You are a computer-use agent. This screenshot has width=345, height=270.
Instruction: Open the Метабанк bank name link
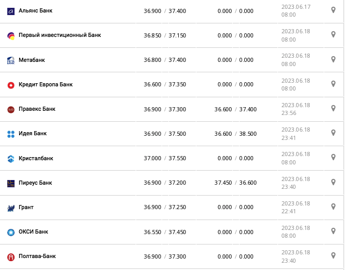pos(32,60)
